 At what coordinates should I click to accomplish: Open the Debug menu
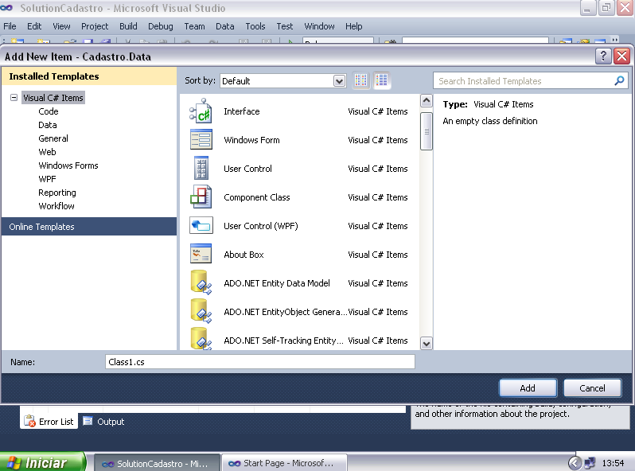pyautogui.click(x=161, y=26)
